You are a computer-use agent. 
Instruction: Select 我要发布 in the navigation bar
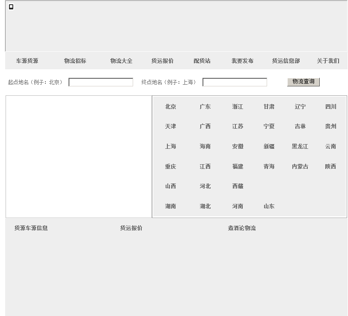pos(242,61)
